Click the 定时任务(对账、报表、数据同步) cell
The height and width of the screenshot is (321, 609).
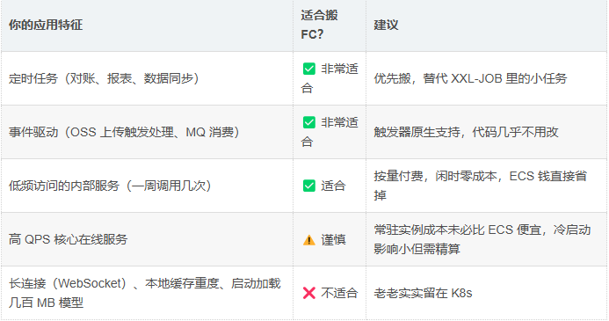pyautogui.click(x=148, y=78)
